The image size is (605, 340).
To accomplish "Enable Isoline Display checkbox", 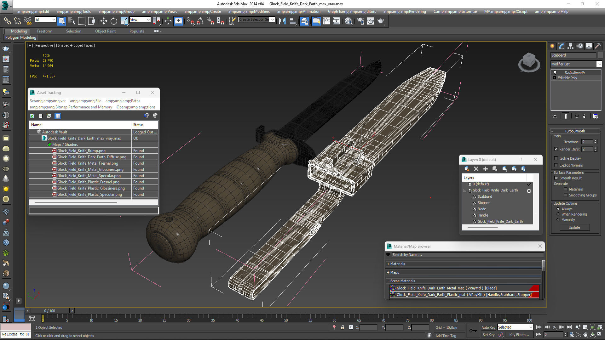I will pyautogui.click(x=556, y=158).
